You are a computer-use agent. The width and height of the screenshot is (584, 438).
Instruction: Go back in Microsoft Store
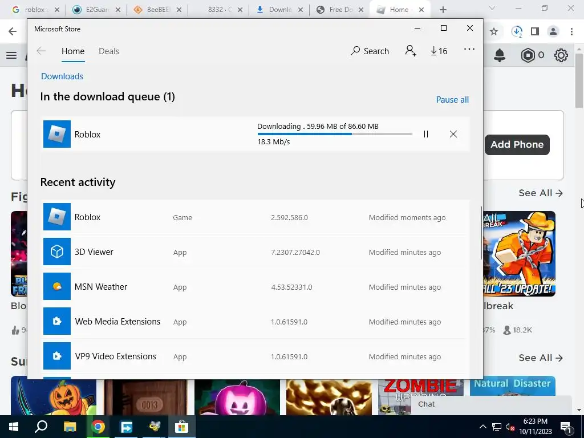(x=41, y=51)
